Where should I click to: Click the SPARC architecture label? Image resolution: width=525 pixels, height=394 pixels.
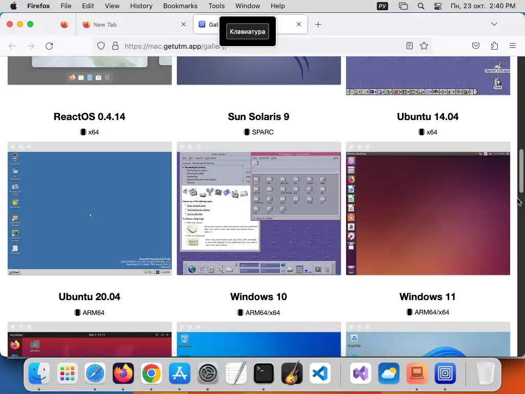point(262,132)
